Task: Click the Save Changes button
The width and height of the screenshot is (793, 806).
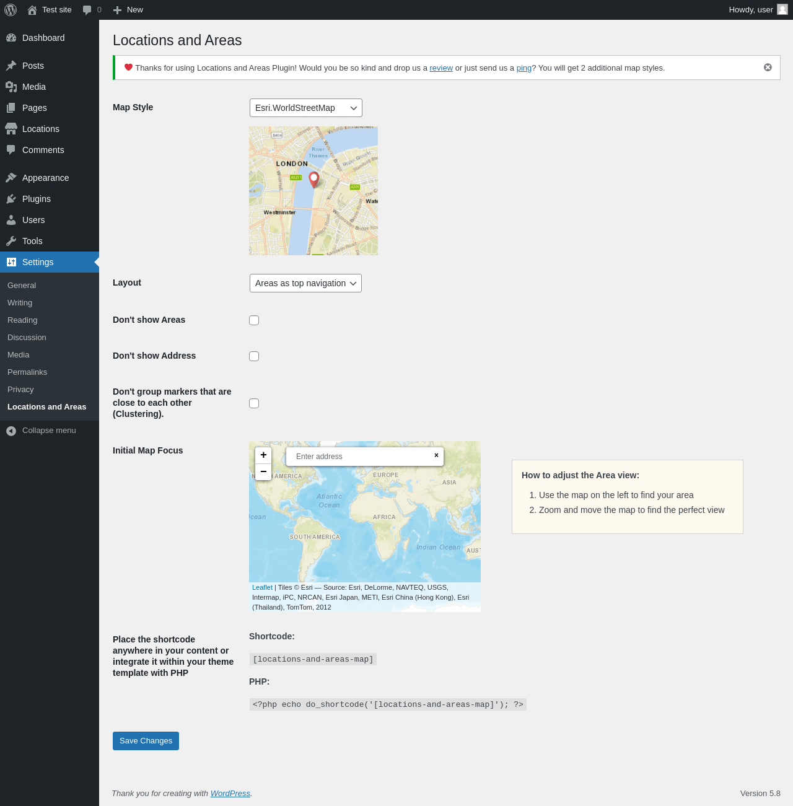Action: pos(146,741)
